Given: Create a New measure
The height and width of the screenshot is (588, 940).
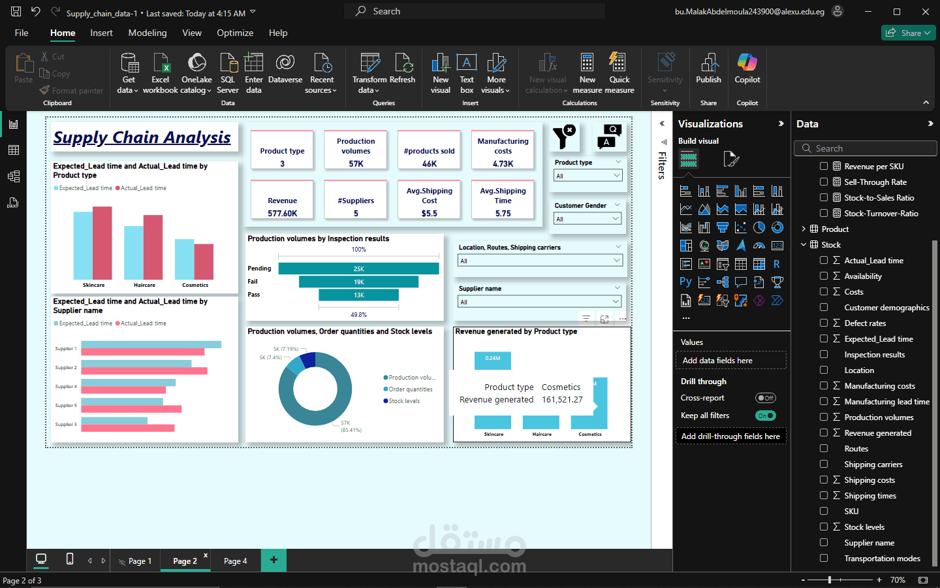Looking at the screenshot, I should (587, 73).
